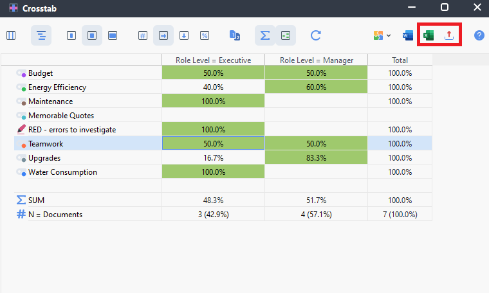
Task: Toggle row percentages right-arrow icon
Action: 163,35
